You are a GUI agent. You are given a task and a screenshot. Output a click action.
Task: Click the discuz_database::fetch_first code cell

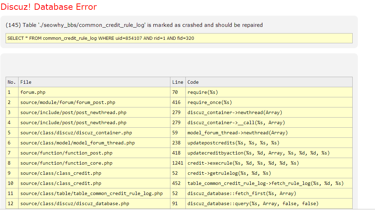(242, 193)
